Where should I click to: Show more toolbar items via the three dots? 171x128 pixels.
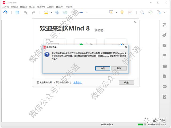click(81, 12)
